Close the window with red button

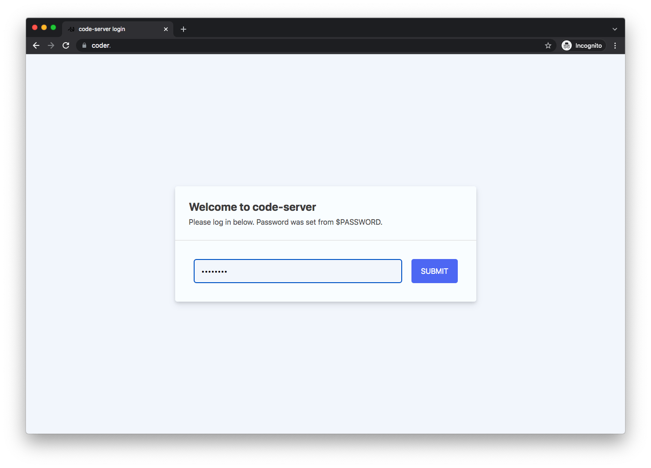35,27
